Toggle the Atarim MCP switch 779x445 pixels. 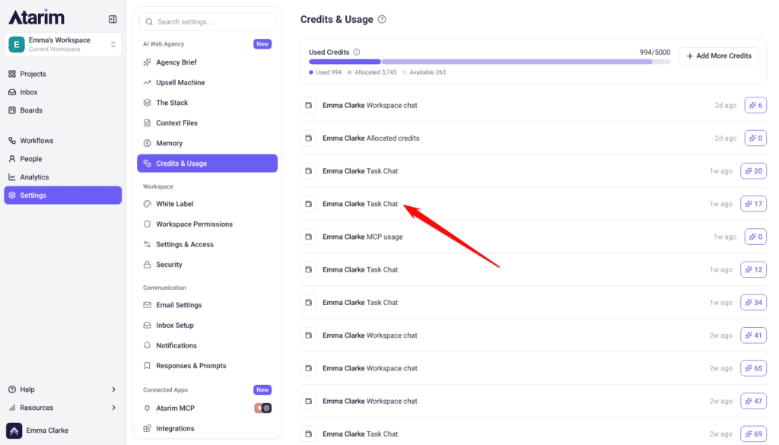click(262, 408)
